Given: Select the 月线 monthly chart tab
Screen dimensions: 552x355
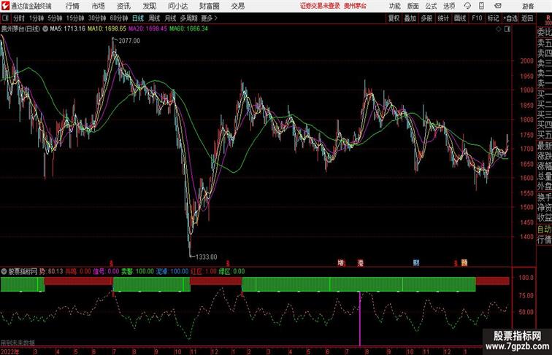Looking at the screenshot, I should [x=170, y=18].
